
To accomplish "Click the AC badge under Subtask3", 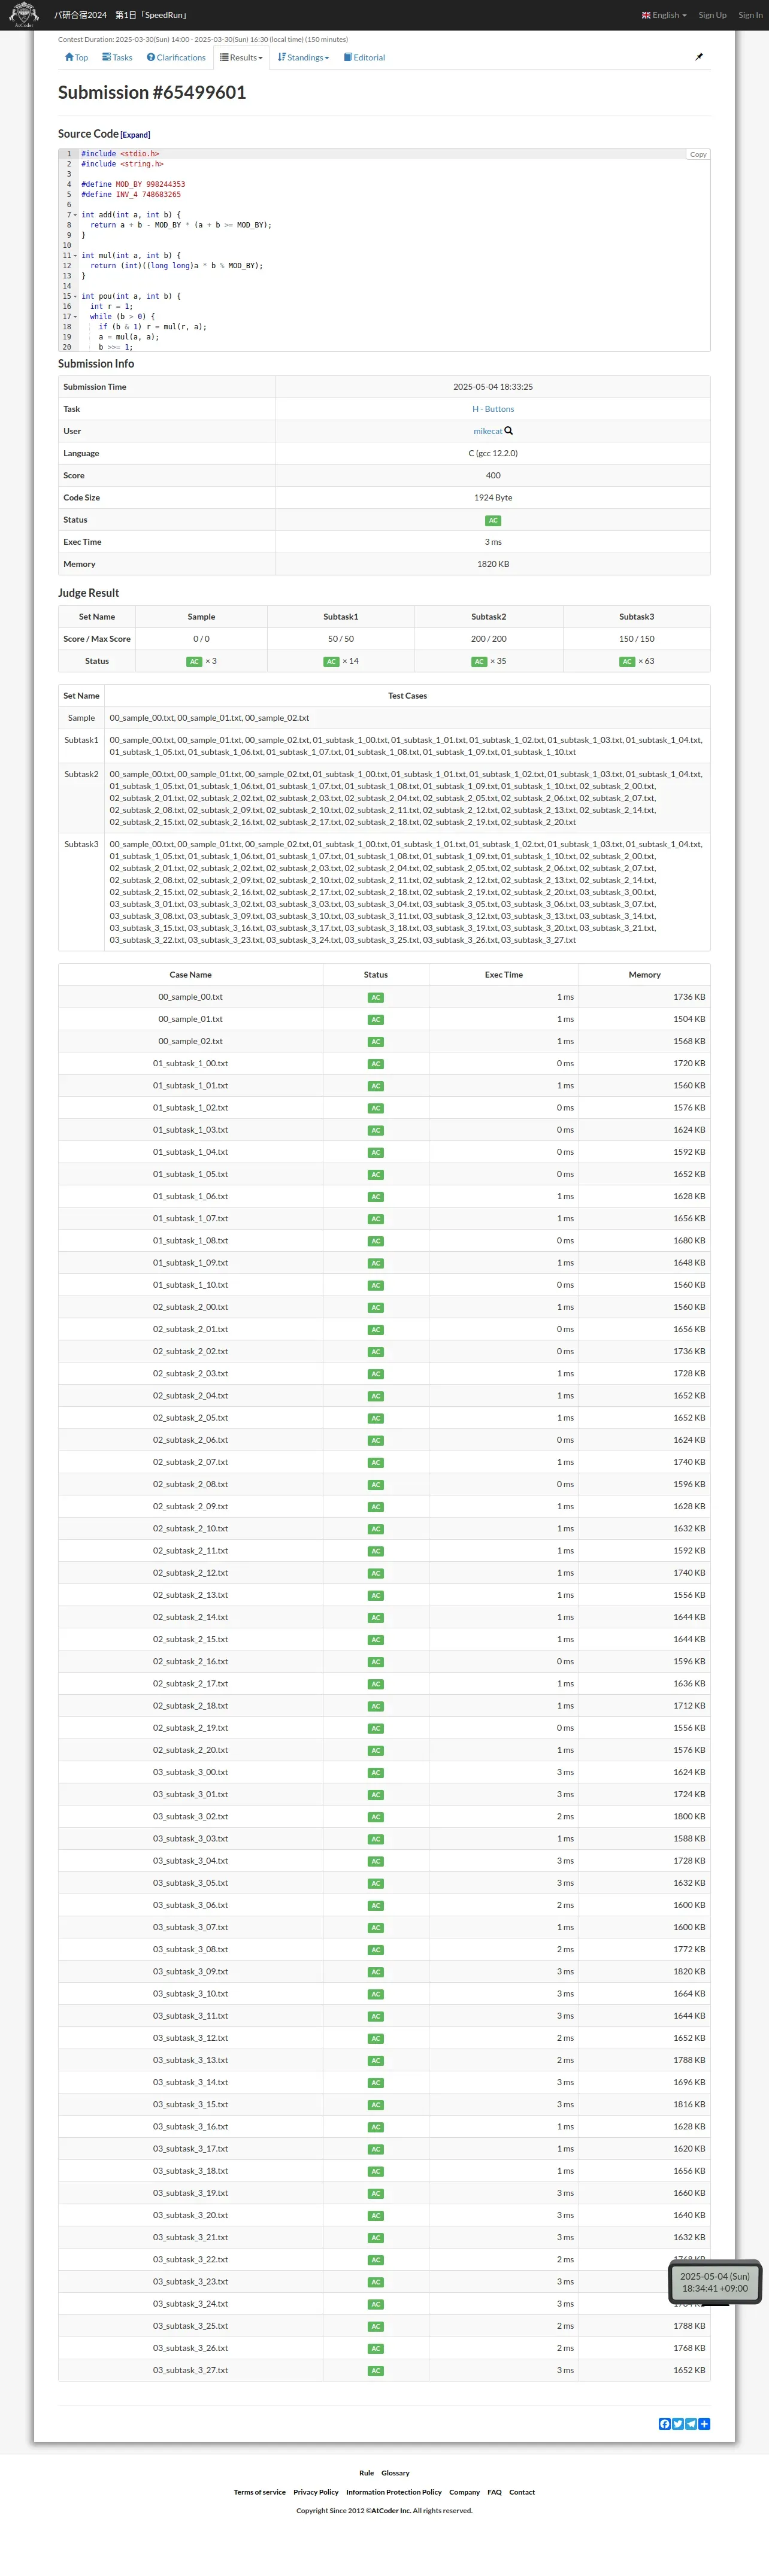I will [627, 661].
